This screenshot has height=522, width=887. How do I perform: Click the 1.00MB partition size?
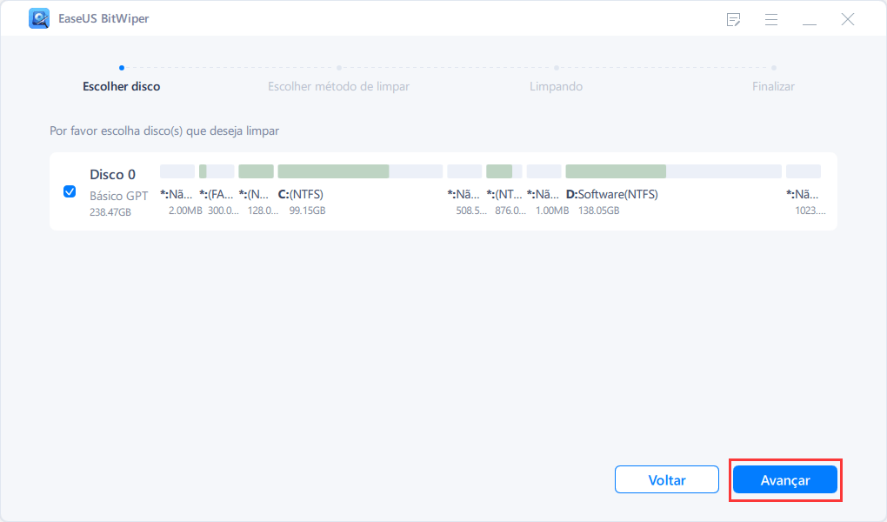552,211
